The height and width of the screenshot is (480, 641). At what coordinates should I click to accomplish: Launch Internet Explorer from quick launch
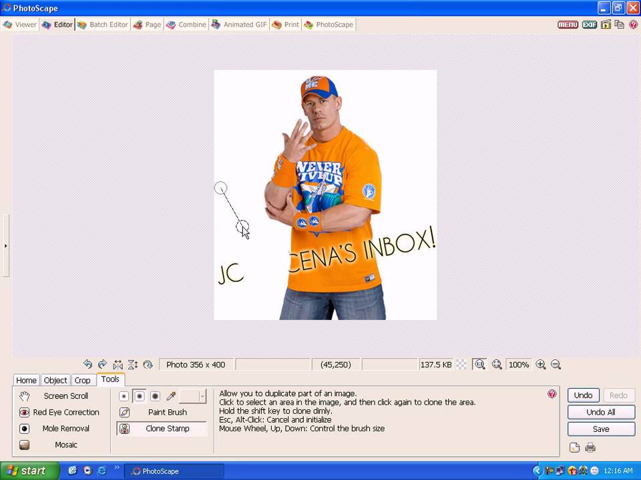click(x=101, y=471)
